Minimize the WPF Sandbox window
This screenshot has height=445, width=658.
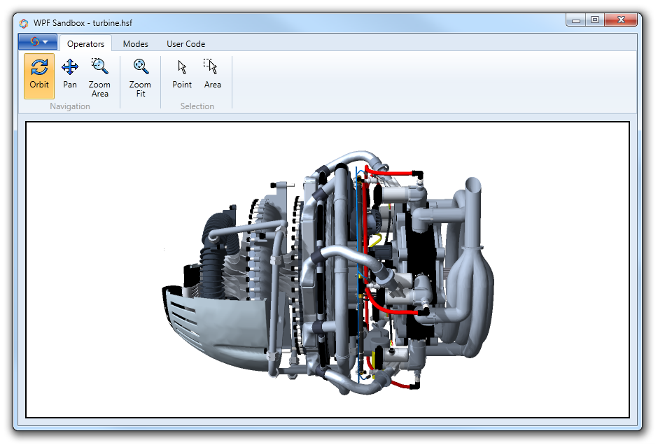click(x=577, y=20)
